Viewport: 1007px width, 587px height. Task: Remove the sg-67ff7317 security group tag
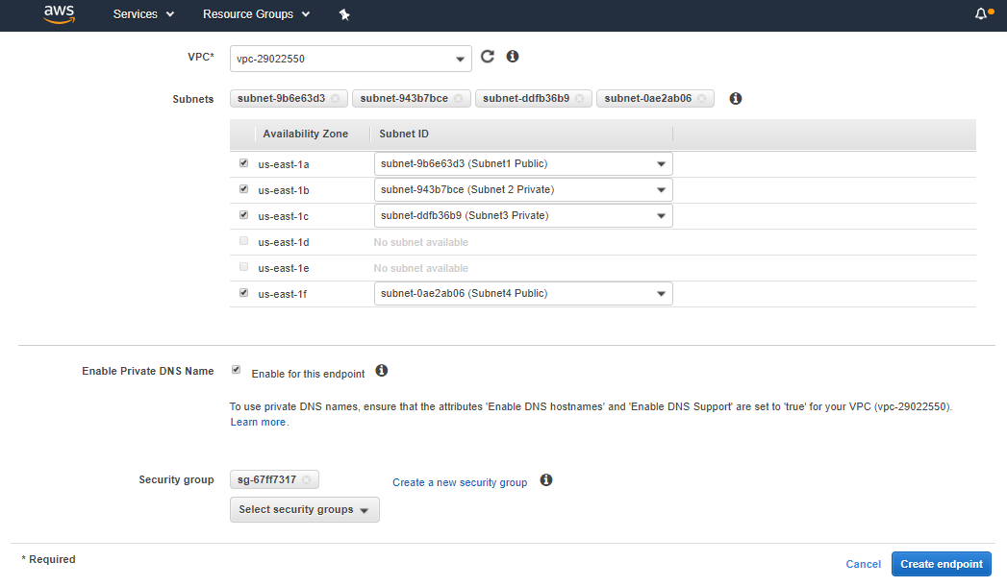click(x=307, y=479)
